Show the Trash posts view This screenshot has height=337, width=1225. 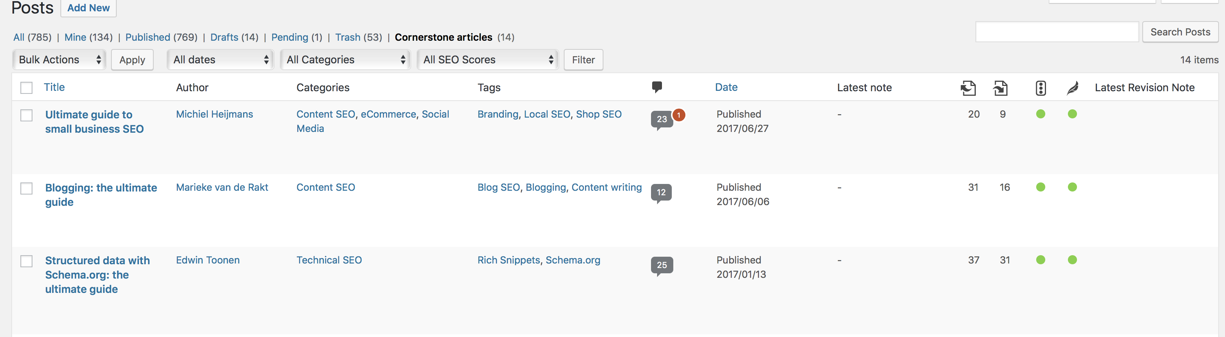[348, 37]
